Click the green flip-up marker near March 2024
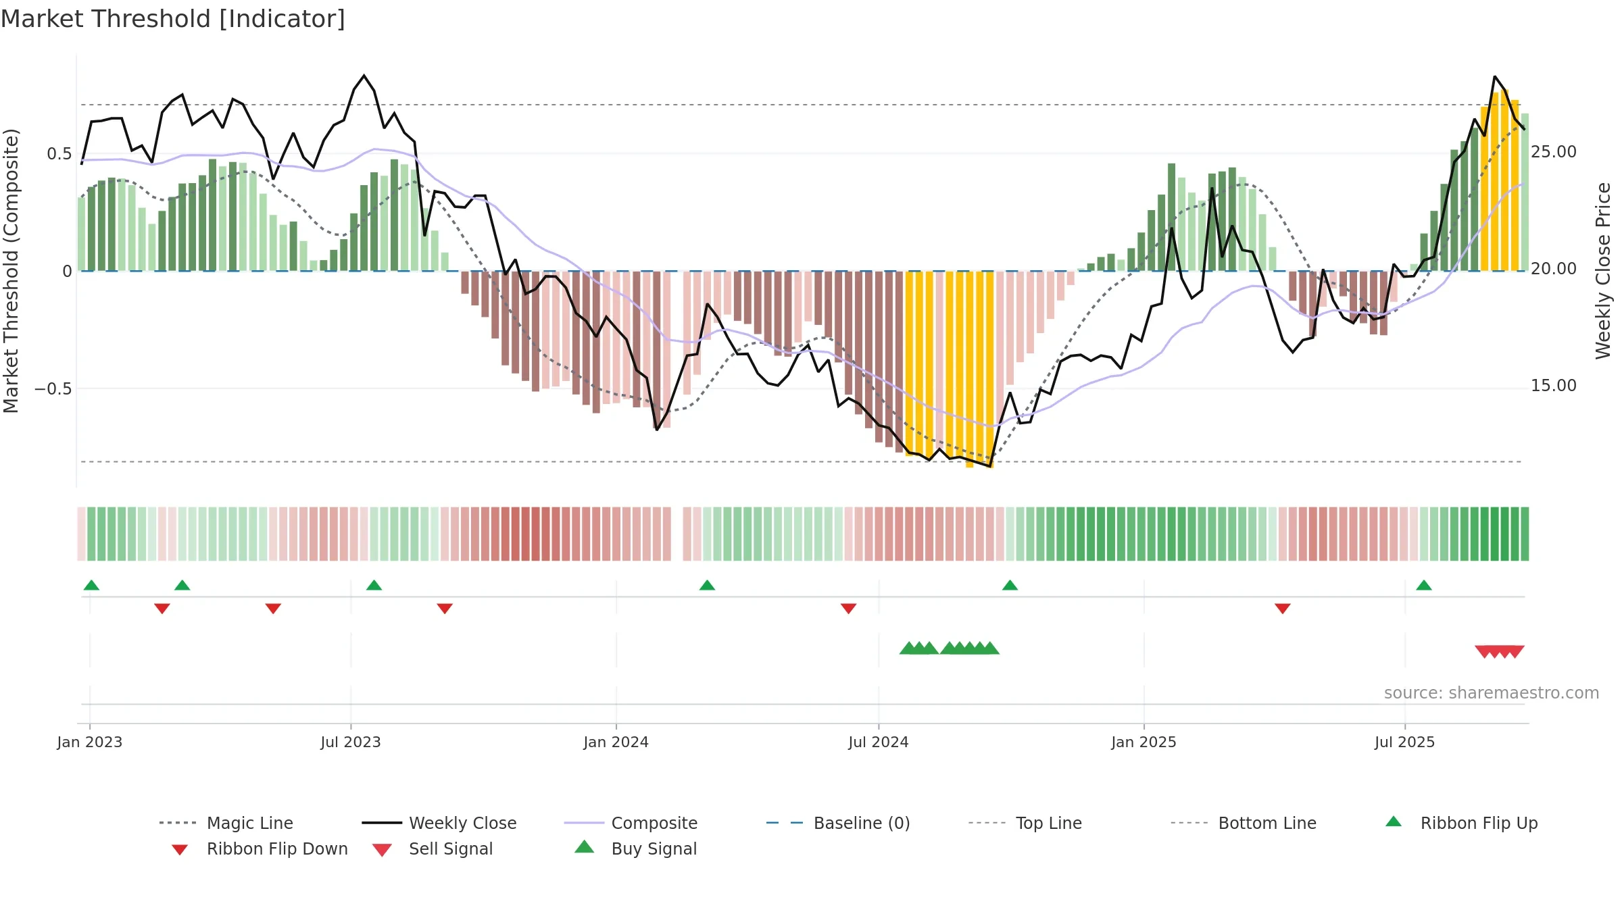 707,585
